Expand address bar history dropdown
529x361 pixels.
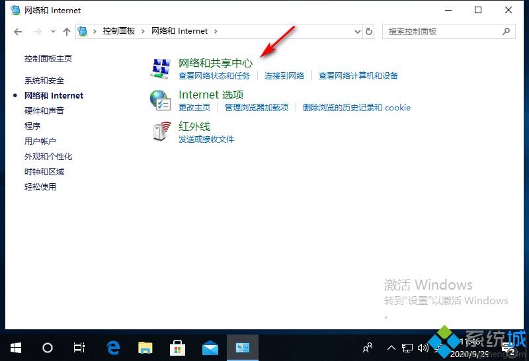[x=358, y=32]
